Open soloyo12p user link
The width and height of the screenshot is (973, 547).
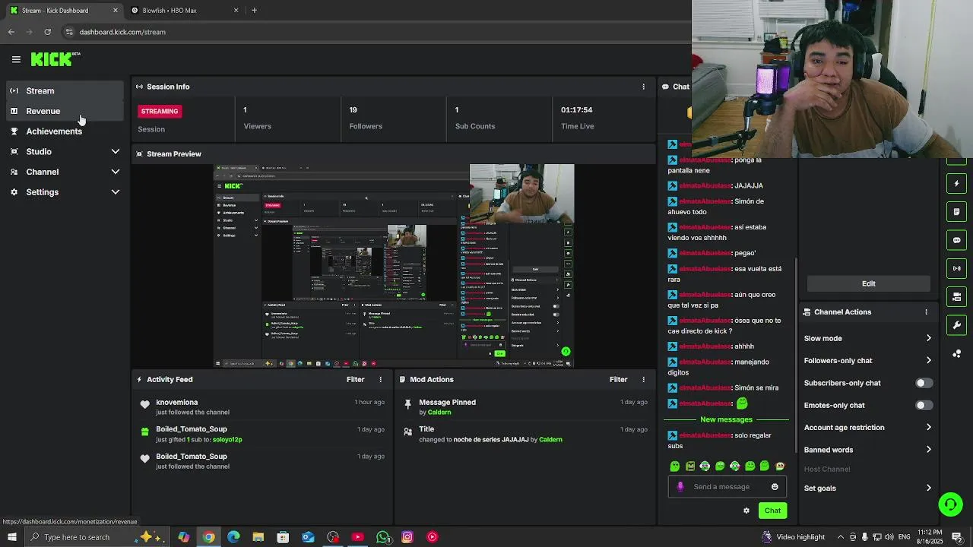coord(227,440)
